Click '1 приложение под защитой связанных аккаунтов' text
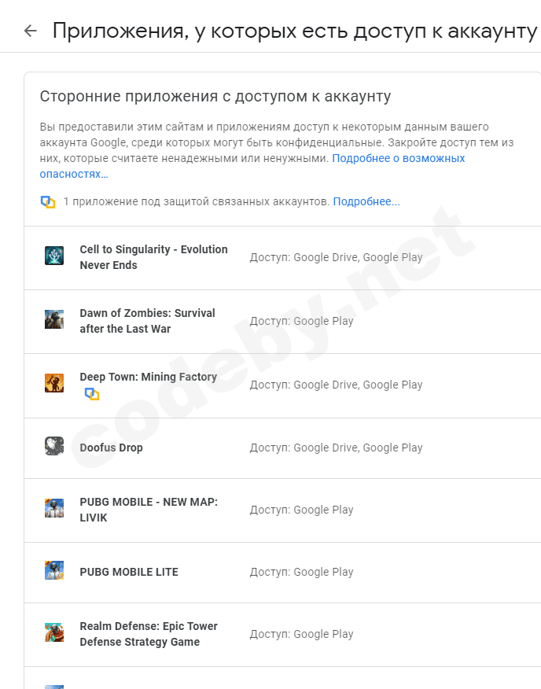Screen dimensions: 541x689 coord(196,201)
